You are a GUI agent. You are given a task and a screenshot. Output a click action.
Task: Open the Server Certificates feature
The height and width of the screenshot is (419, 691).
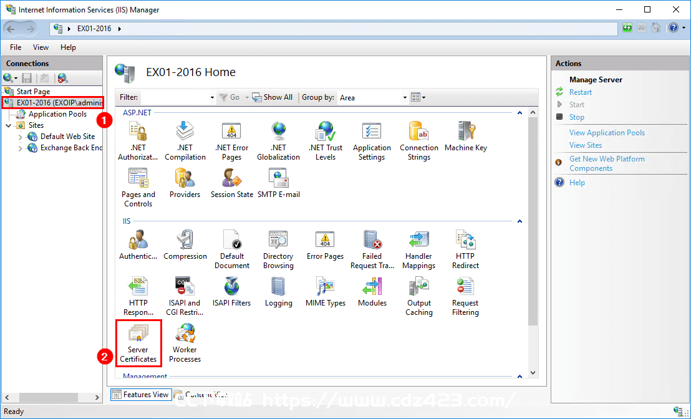coord(138,343)
